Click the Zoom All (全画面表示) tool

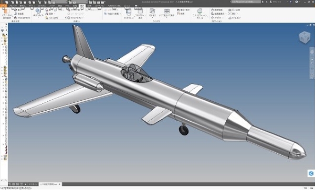218,14
